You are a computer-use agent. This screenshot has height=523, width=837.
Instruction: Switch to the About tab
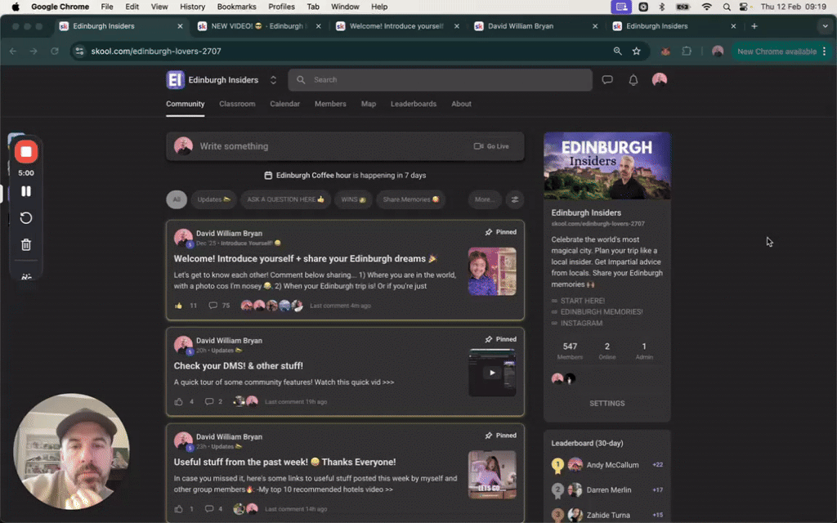(461, 104)
